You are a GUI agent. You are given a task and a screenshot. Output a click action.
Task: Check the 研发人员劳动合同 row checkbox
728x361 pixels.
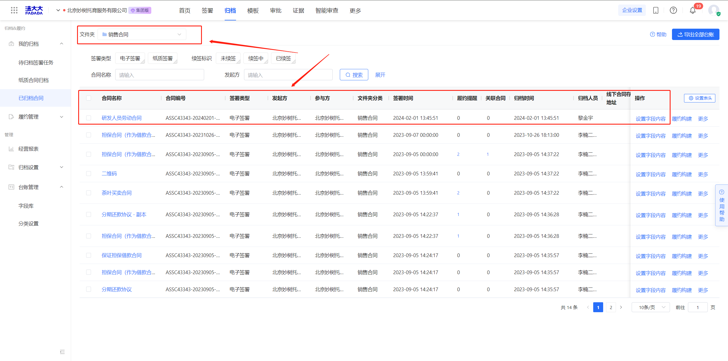(x=89, y=118)
